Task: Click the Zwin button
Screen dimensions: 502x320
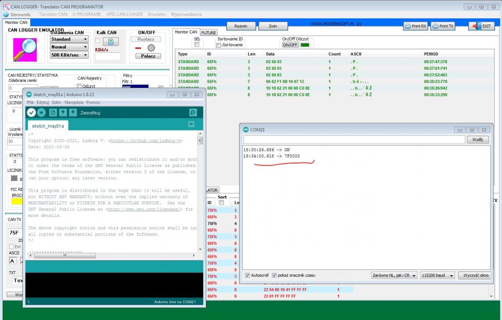Action: (273, 26)
